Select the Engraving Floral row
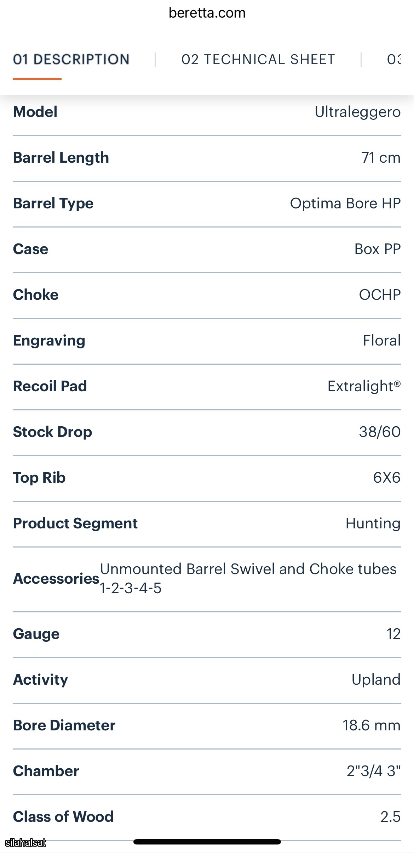 (207, 341)
